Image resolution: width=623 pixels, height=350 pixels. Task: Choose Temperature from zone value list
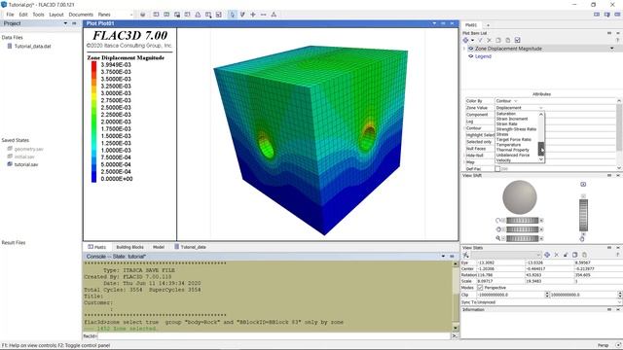508,145
